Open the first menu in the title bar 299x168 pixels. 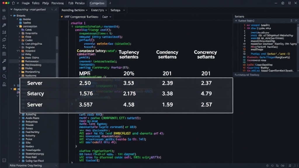tap(26, 3)
